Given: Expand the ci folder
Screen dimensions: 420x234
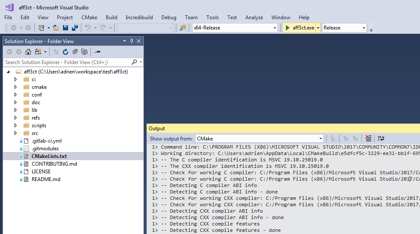Looking at the screenshot, I should pyautogui.click(x=15, y=79).
